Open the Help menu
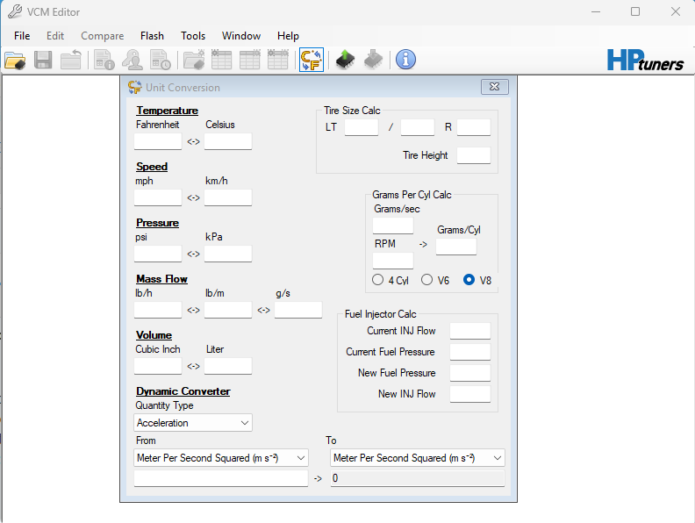Image resolution: width=695 pixels, height=523 pixels. coord(288,36)
